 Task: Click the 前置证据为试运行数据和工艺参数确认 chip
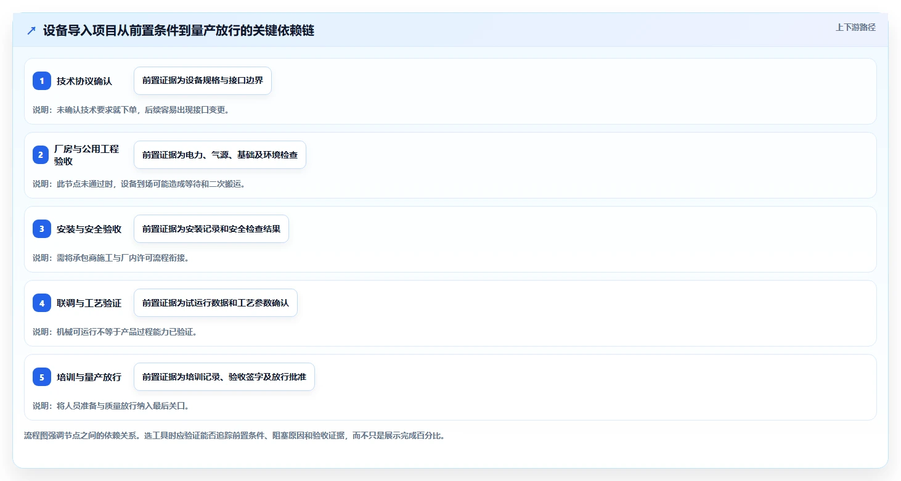point(216,303)
